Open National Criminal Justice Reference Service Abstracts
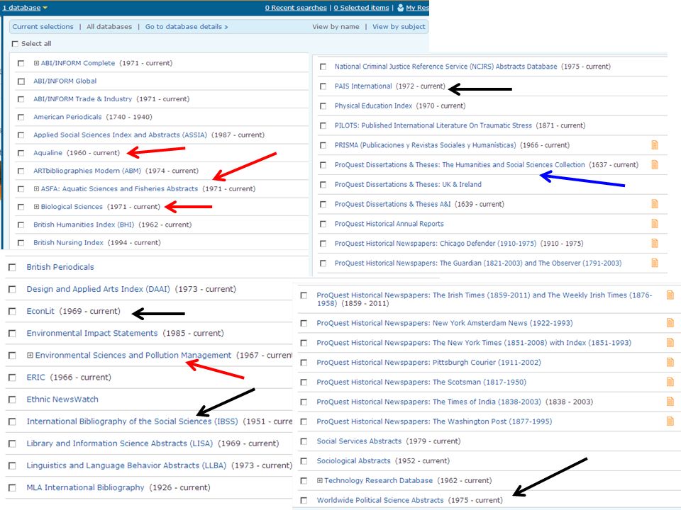Viewport: 681px width, 510px height. tap(445, 67)
